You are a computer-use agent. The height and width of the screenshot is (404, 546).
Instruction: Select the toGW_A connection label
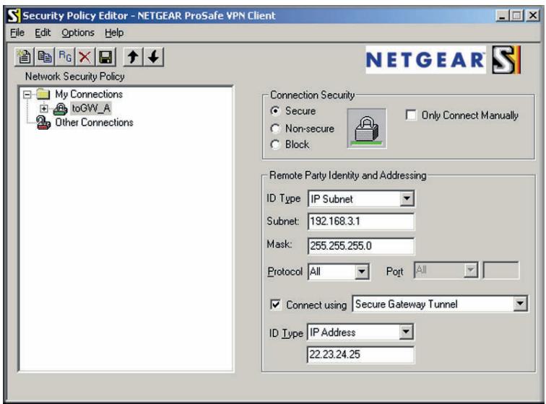tap(91, 108)
